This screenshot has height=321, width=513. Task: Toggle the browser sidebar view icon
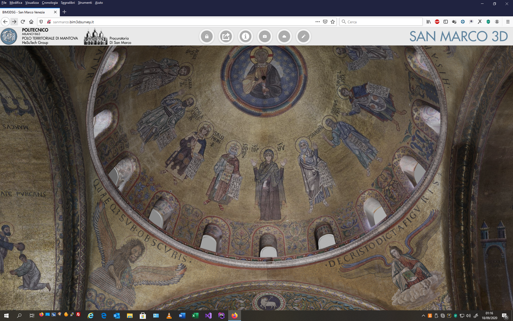tap(446, 22)
